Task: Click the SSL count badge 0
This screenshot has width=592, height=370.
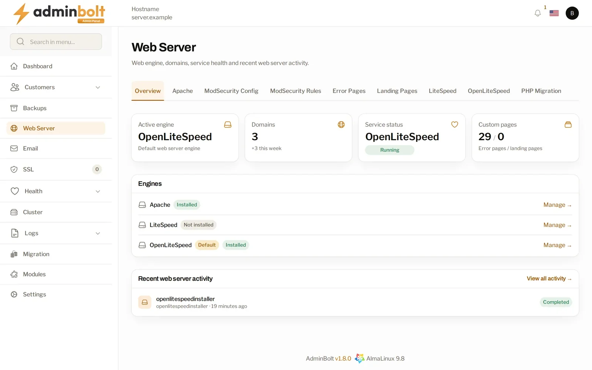Action: 97,169
